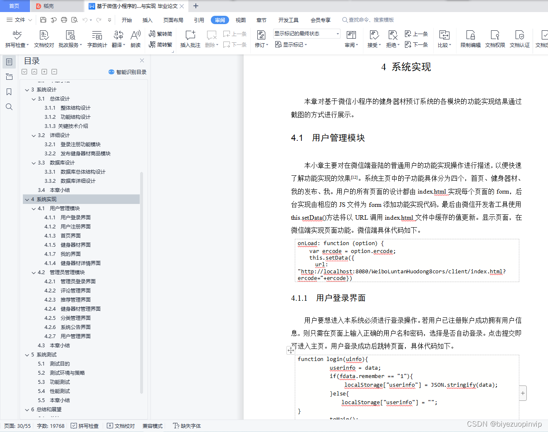Click the undo arrow in quick toolbar
Image resolution: width=548 pixels, height=432 pixels.
(x=85, y=20)
